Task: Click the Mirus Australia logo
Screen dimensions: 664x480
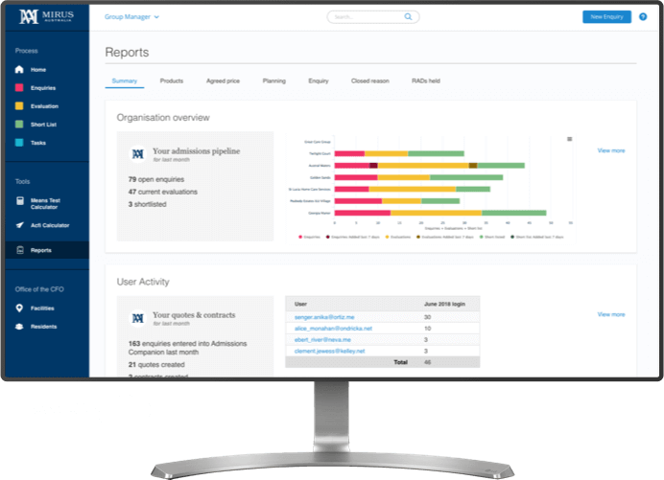Action: pyautogui.click(x=46, y=16)
